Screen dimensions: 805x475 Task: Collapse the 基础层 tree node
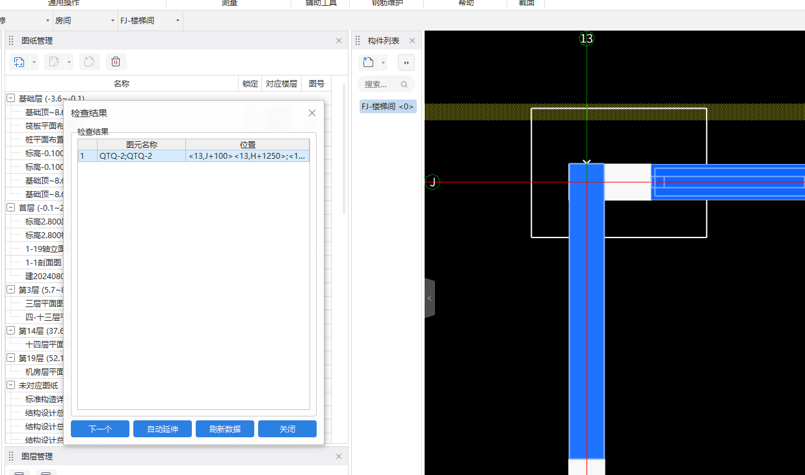point(11,98)
